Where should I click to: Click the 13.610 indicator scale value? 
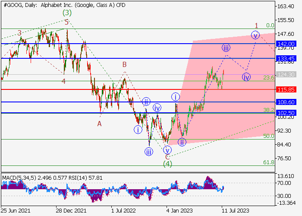pos(286,176)
